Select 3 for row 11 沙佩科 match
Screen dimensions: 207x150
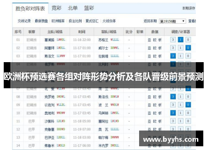coord(173,121)
